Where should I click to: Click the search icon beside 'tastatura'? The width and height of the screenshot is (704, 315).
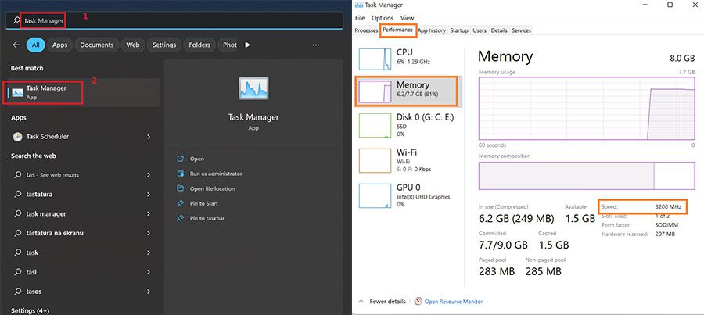17,195
